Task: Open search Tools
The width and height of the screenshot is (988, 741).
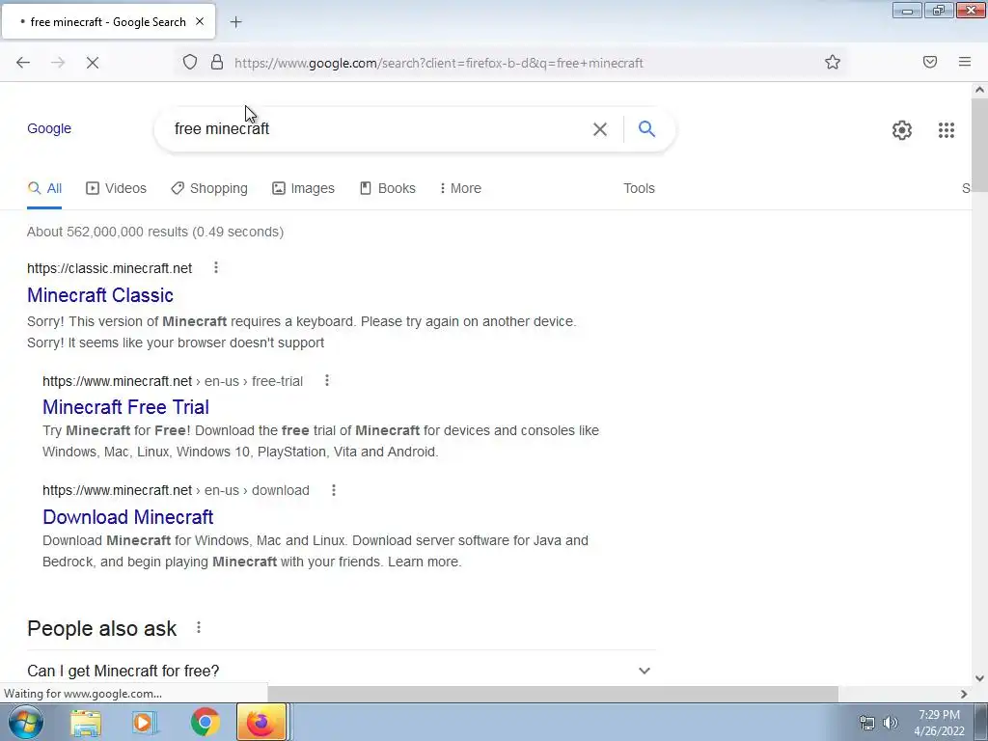Action: [639, 188]
